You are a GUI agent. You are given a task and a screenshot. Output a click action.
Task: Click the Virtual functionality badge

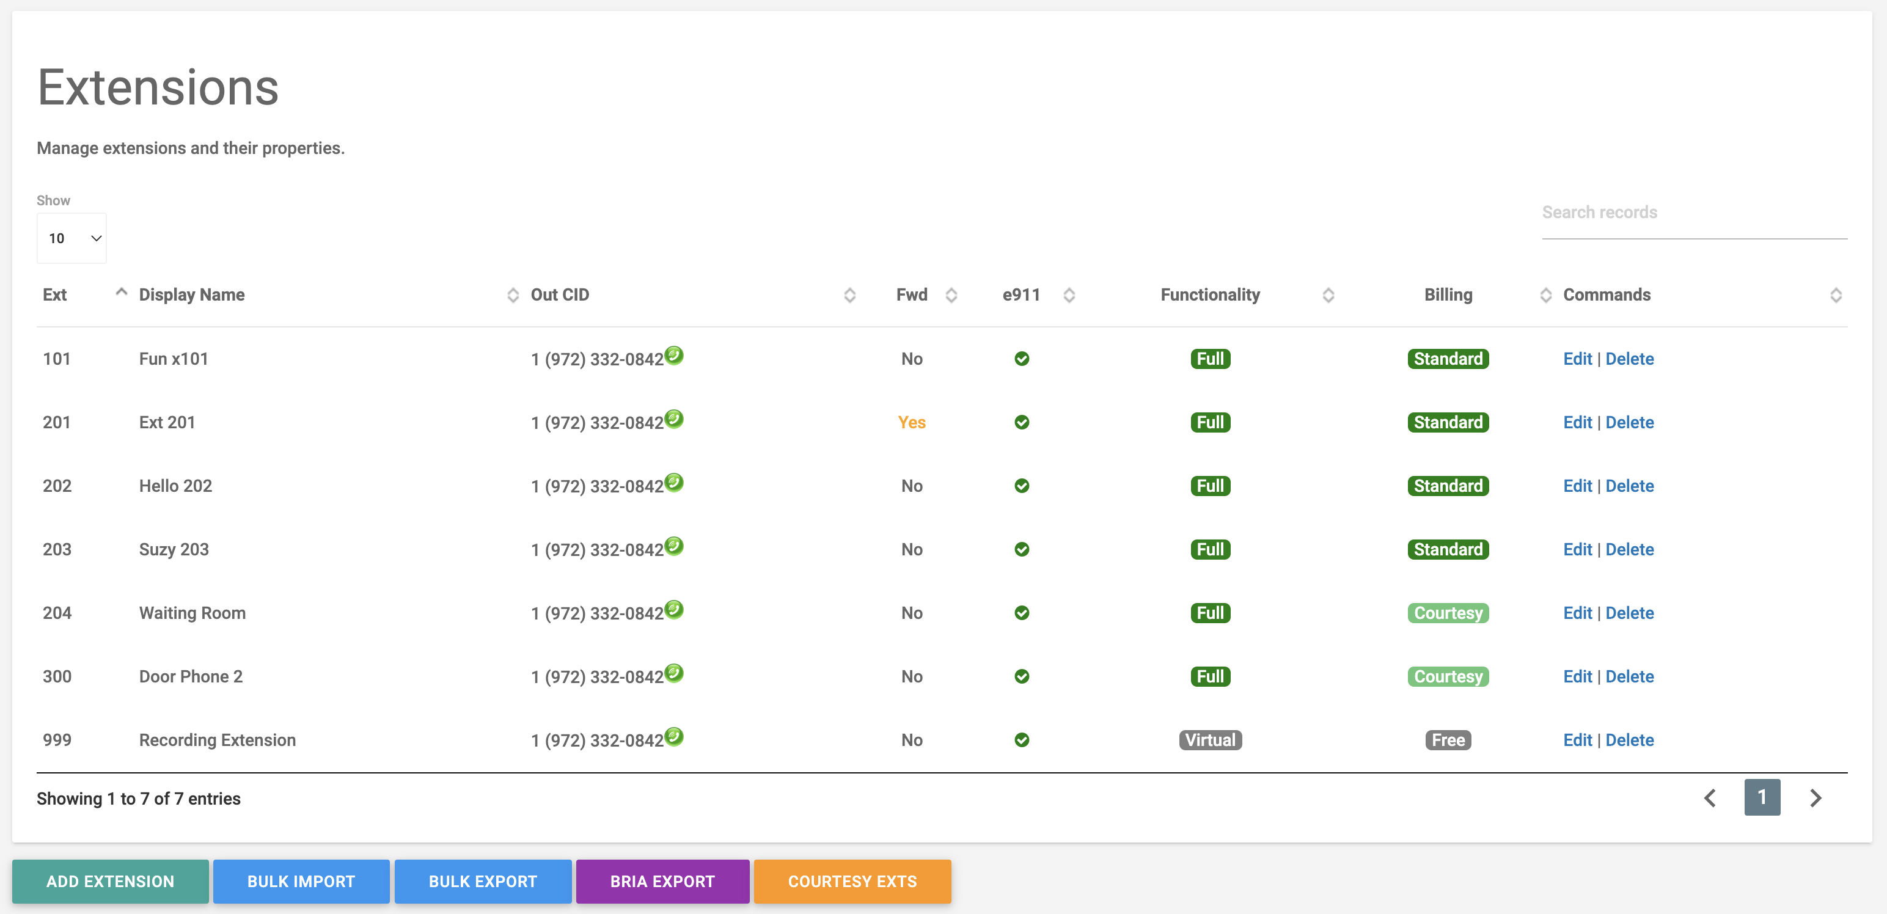1210,740
